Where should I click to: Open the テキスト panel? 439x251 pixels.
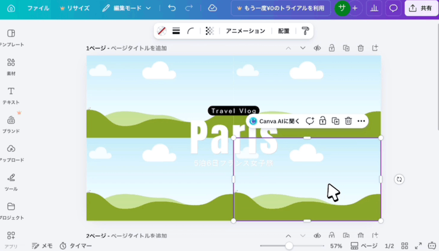11,96
